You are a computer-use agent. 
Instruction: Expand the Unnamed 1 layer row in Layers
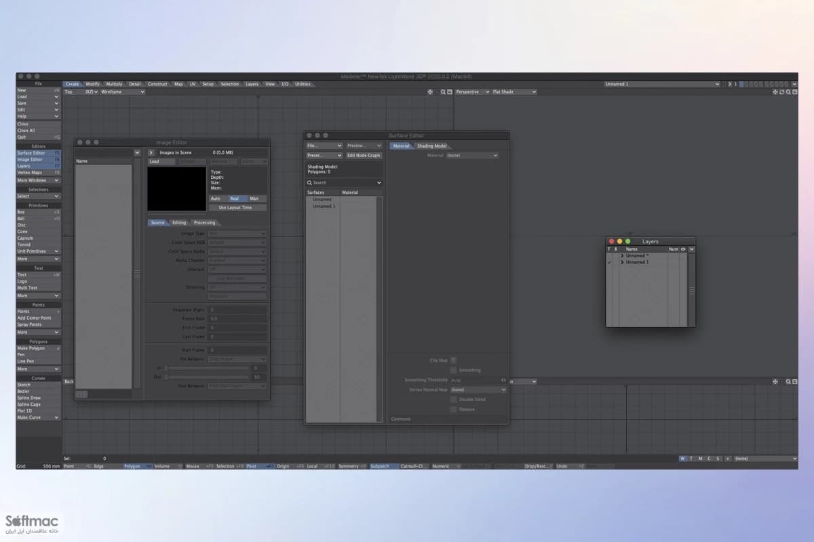622,262
